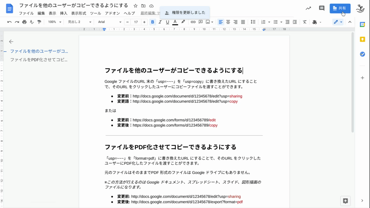
Task: Open the bulleted list dropdown arrow
Action: pos(281,22)
